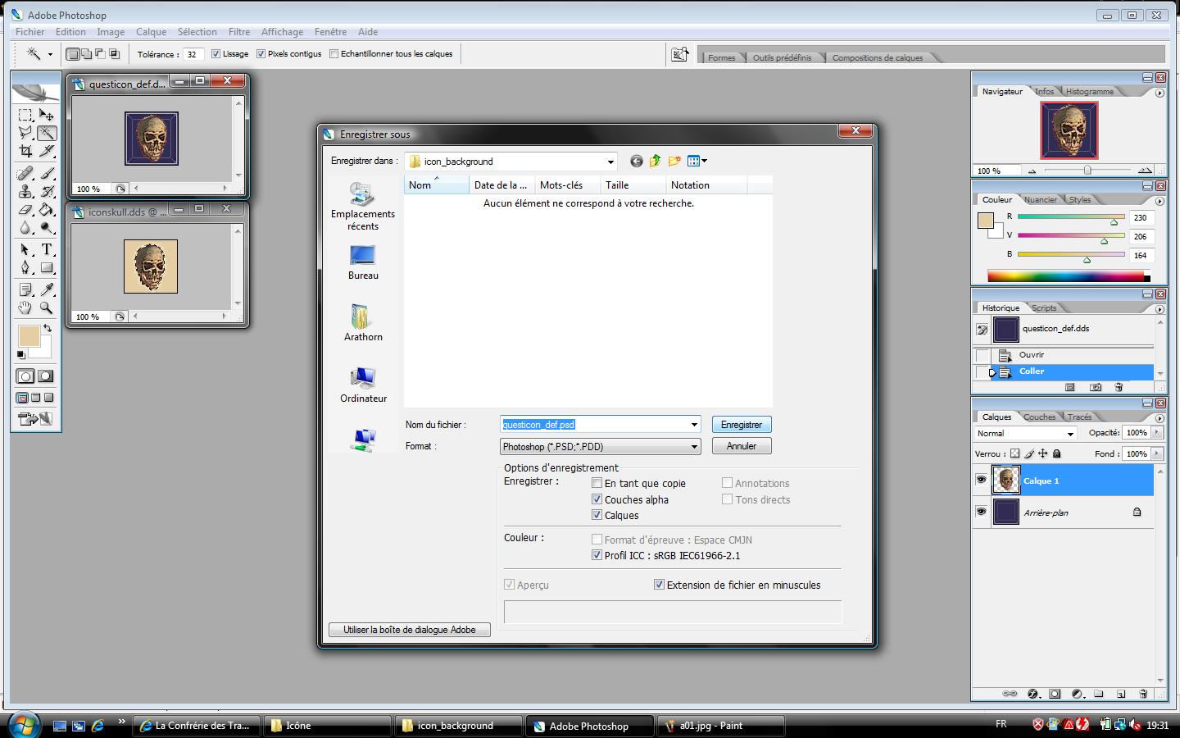Switch to Quick Mask mode
The height and width of the screenshot is (738, 1180).
[46, 376]
